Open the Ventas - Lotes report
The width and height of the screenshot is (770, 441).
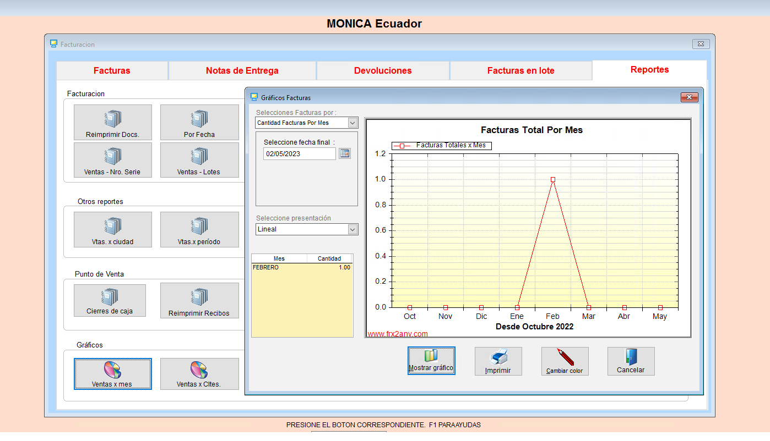point(199,160)
